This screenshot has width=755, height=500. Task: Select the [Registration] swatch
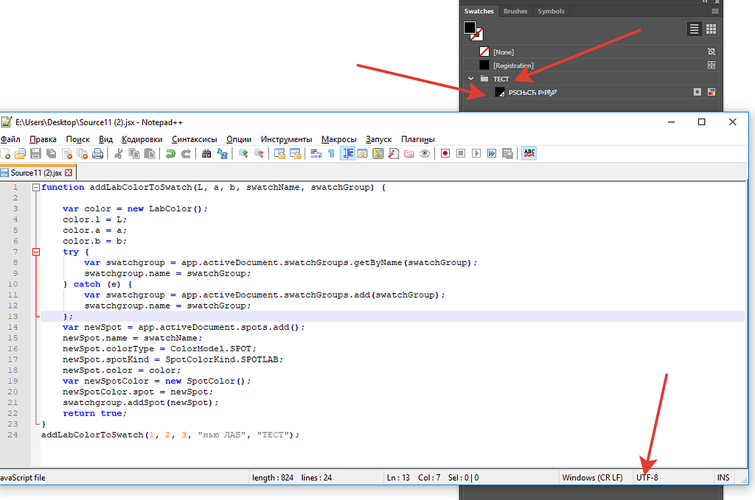click(591, 66)
